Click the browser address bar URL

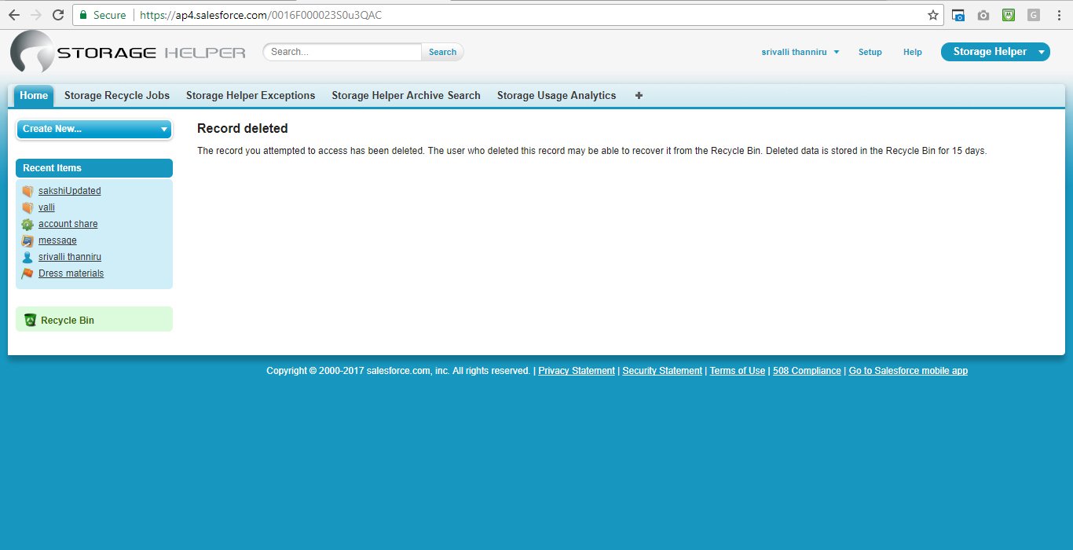coord(262,15)
